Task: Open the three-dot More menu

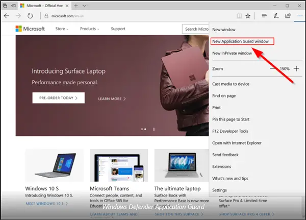Action: 300,16
